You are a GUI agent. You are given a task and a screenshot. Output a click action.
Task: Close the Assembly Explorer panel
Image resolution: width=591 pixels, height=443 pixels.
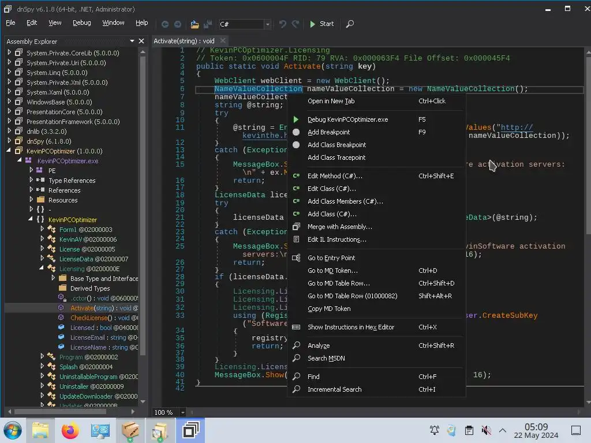(x=141, y=41)
